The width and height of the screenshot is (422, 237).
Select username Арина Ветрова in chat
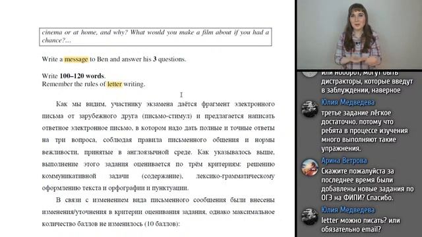(344, 161)
